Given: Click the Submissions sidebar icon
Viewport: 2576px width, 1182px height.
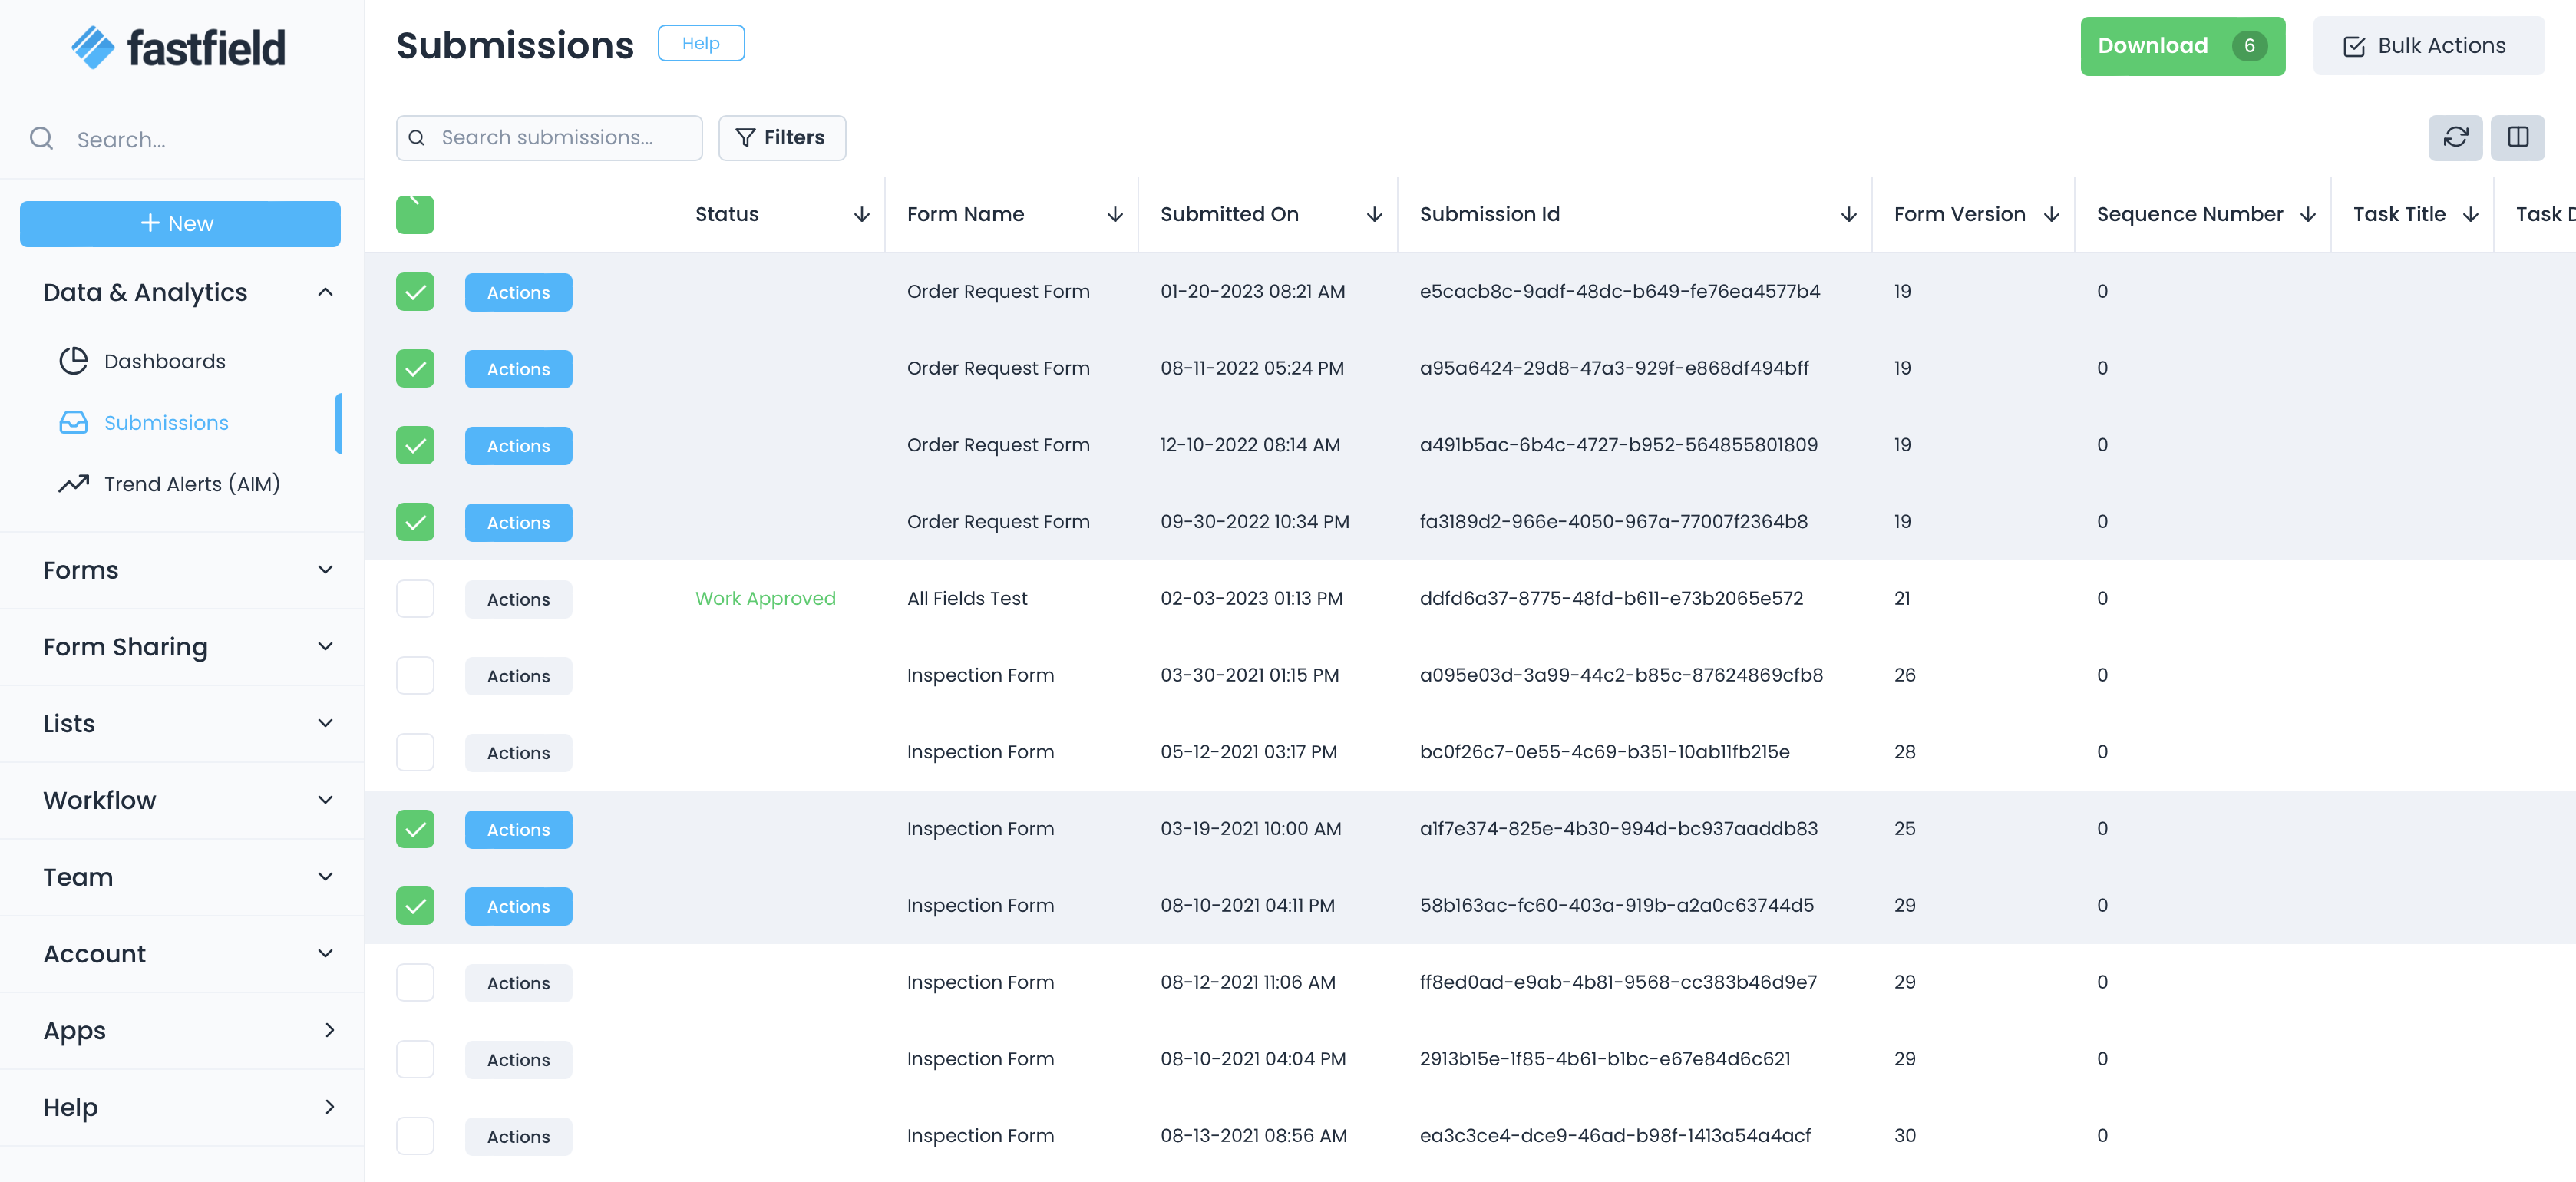Looking at the screenshot, I should point(72,422).
